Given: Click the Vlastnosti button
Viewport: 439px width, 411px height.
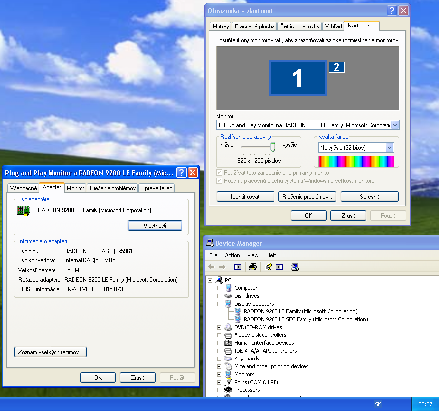Looking at the screenshot, I should tap(155, 225).
